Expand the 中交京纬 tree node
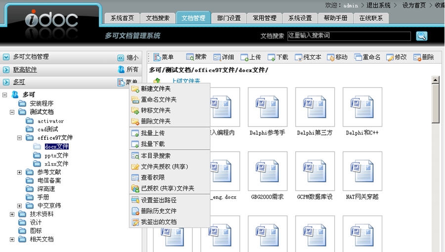445x252 pixels. pyautogui.click(x=19, y=206)
